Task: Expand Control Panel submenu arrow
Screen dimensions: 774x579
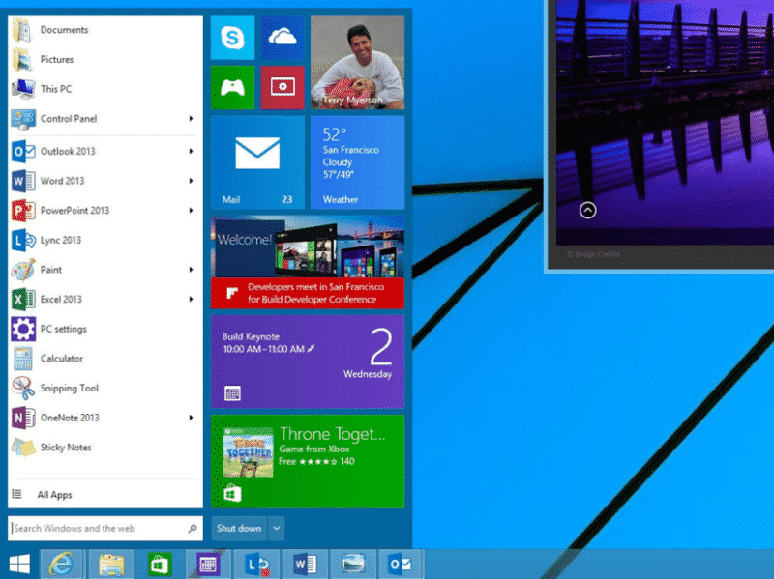Action: [191, 119]
